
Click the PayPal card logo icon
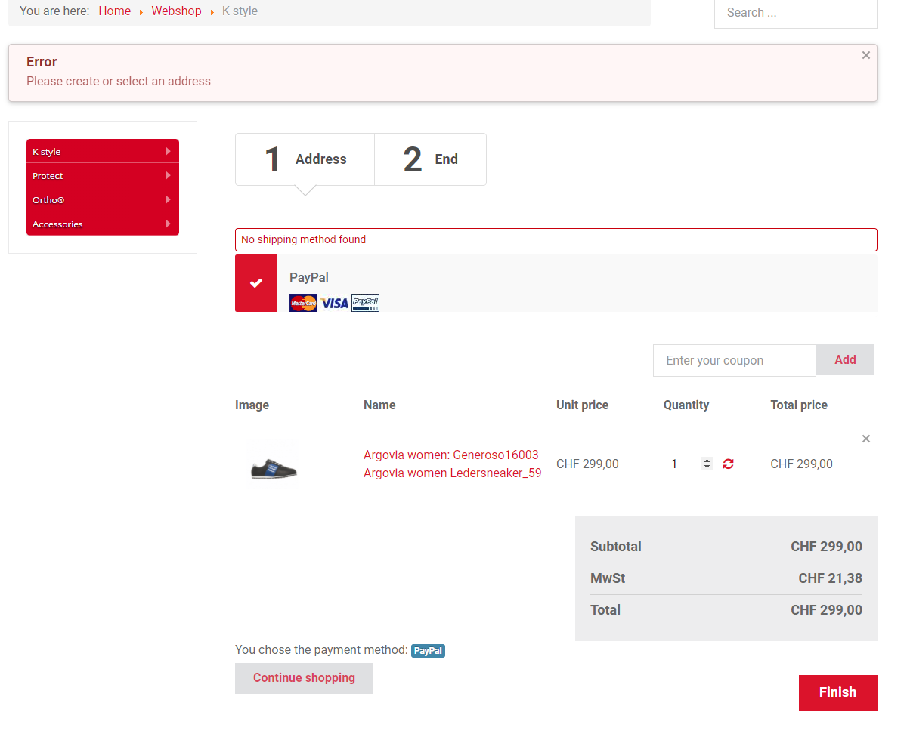[x=365, y=303]
